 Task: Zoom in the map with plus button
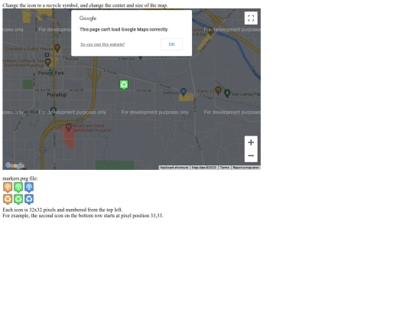[x=251, y=142]
